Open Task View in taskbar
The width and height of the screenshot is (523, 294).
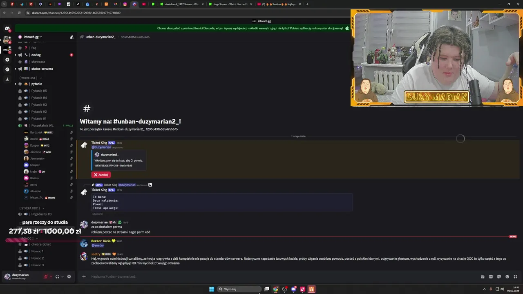pos(267,289)
